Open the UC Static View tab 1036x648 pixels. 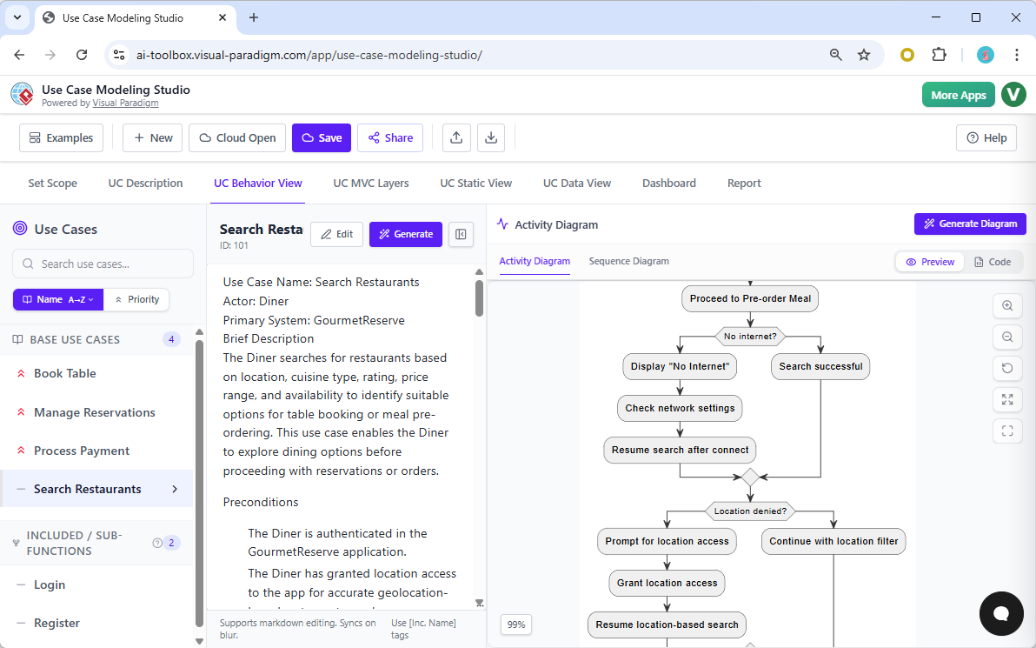pyautogui.click(x=476, y=183)
